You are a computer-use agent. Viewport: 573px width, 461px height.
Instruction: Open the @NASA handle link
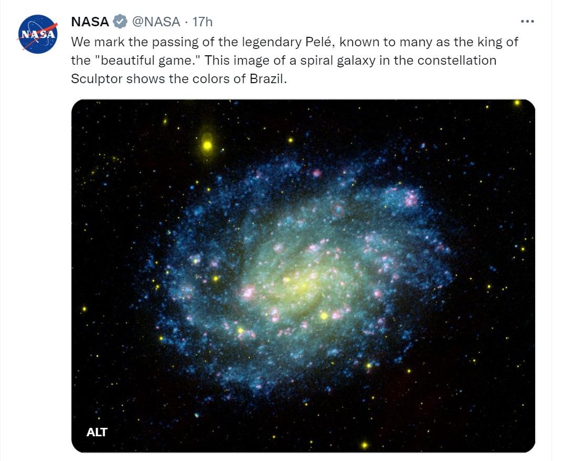click(x=156, y=22)
